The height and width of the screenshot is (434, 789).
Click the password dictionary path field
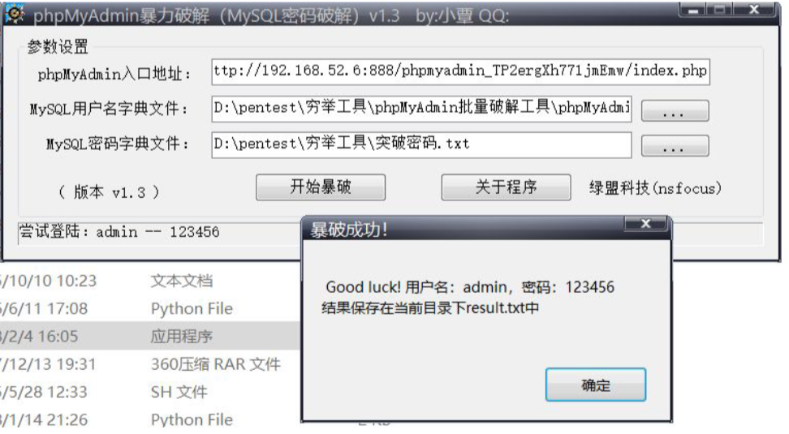tap(421, 145)
